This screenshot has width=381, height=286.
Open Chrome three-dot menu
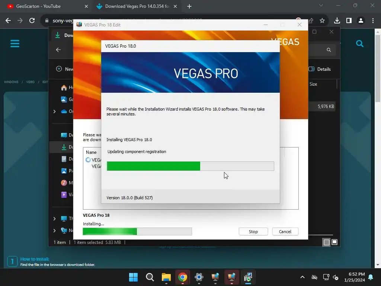pos(373,20)
